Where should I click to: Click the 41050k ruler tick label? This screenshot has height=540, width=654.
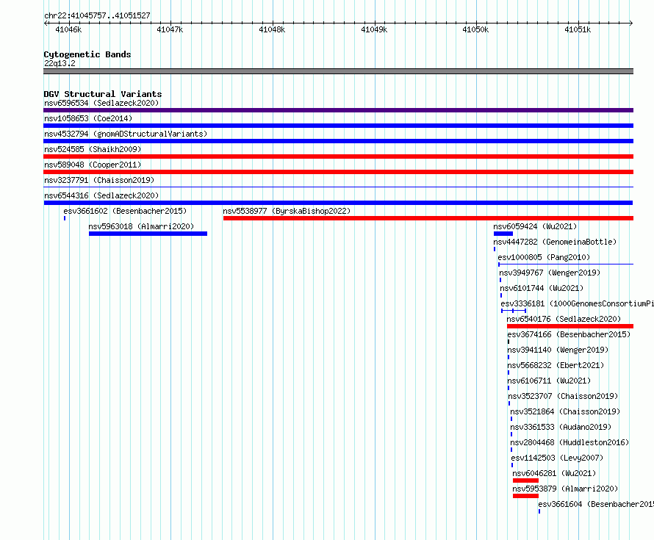coord(475,29)
